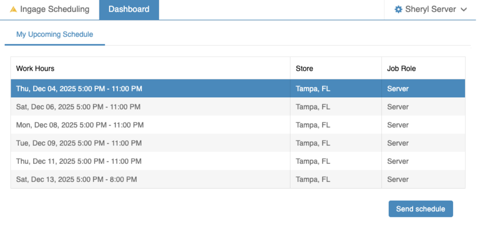Screen dimensions: 477x228
Task: Open the Dashboard tab
Action: tap(129, 9)
